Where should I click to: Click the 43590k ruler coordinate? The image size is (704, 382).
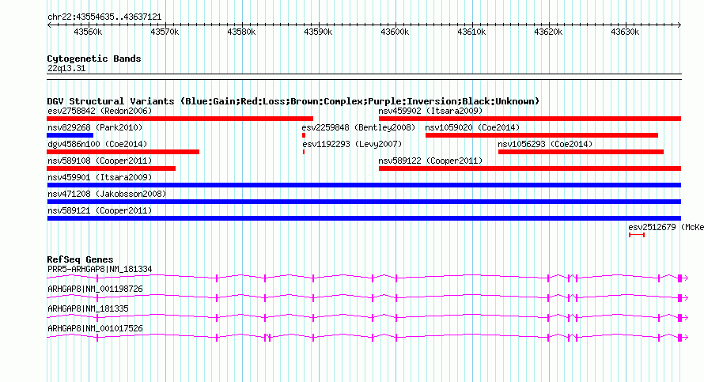[x=318, y=32]
